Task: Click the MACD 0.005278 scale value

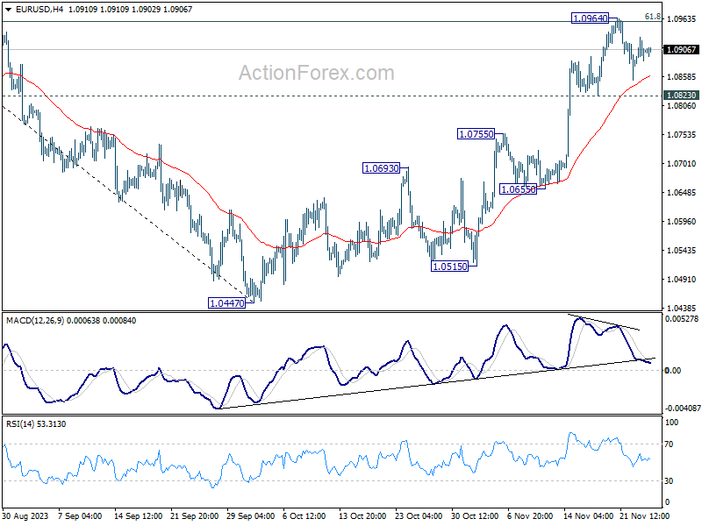Action: (x=682, y=319)
